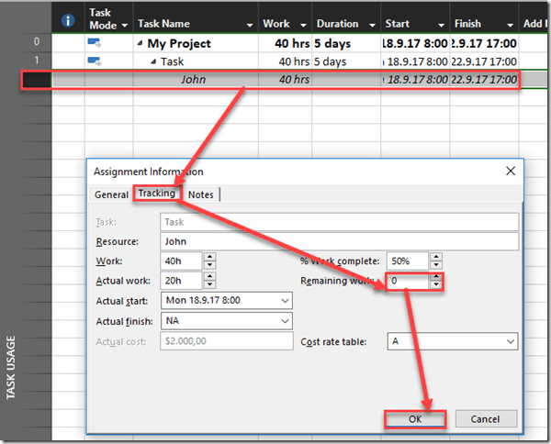Click the task mode icon in row 1
551x444 pixels.
click(x=95, y=61)
